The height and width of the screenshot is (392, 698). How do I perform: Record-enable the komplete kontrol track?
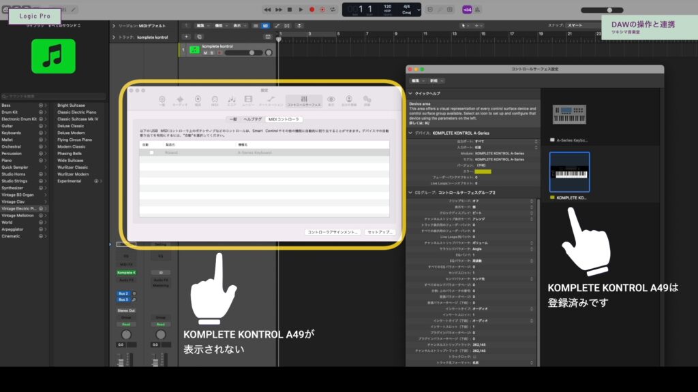click(219, 53)
